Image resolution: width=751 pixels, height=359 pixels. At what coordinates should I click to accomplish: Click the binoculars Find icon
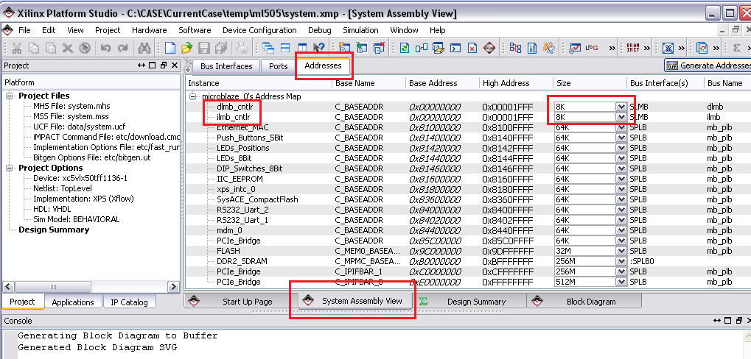[x=144, y=48]
